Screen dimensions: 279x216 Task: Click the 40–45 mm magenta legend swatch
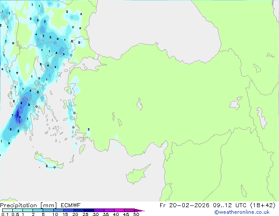coord(119,210)
